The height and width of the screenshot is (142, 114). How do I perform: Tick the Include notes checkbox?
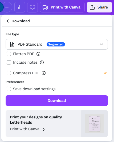point(9,62)
